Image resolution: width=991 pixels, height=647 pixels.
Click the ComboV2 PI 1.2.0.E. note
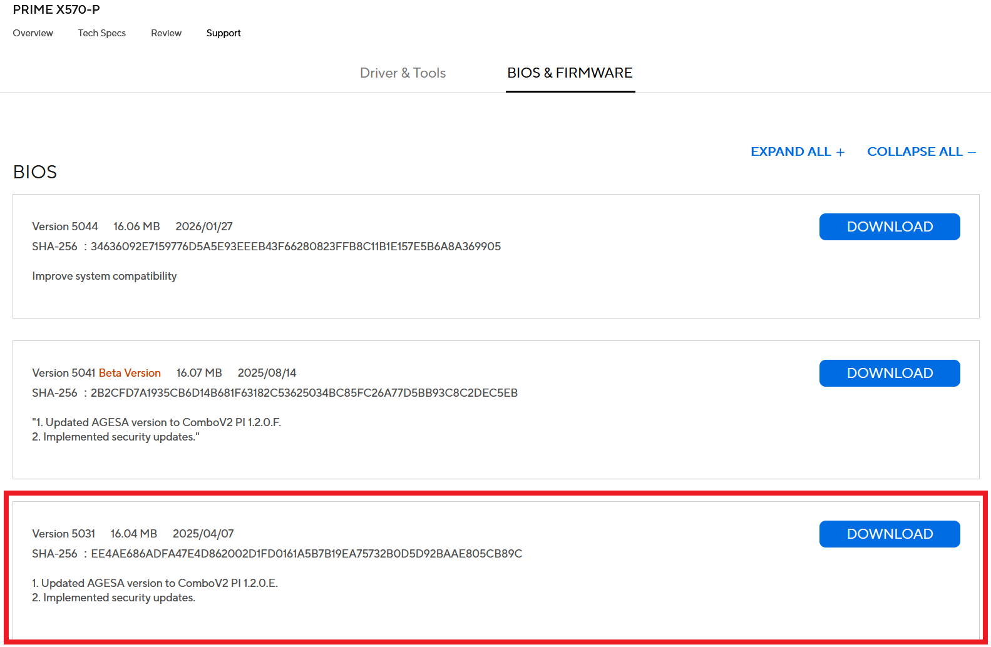155,583
